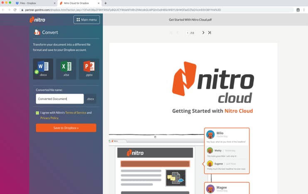Viewport: 308px width, 194px height.
Task: Click the Nitro logo in sidebar header
Action: click(37, 20)
